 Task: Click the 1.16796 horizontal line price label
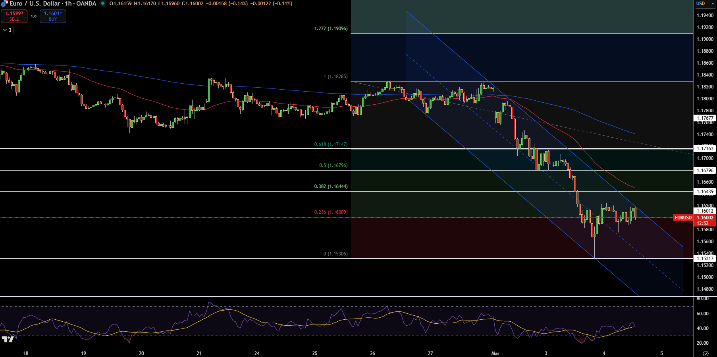(705, 171)
